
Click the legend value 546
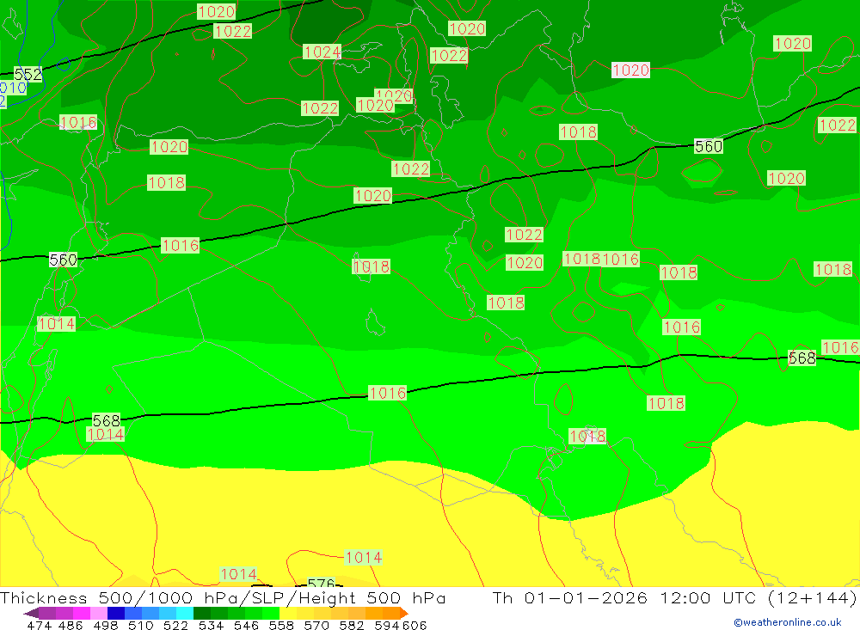pyautogui.click(x=246, y=625)
